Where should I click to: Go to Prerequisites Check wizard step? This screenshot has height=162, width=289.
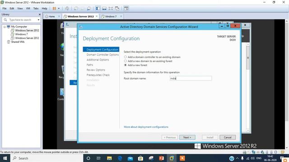point(98,75)
